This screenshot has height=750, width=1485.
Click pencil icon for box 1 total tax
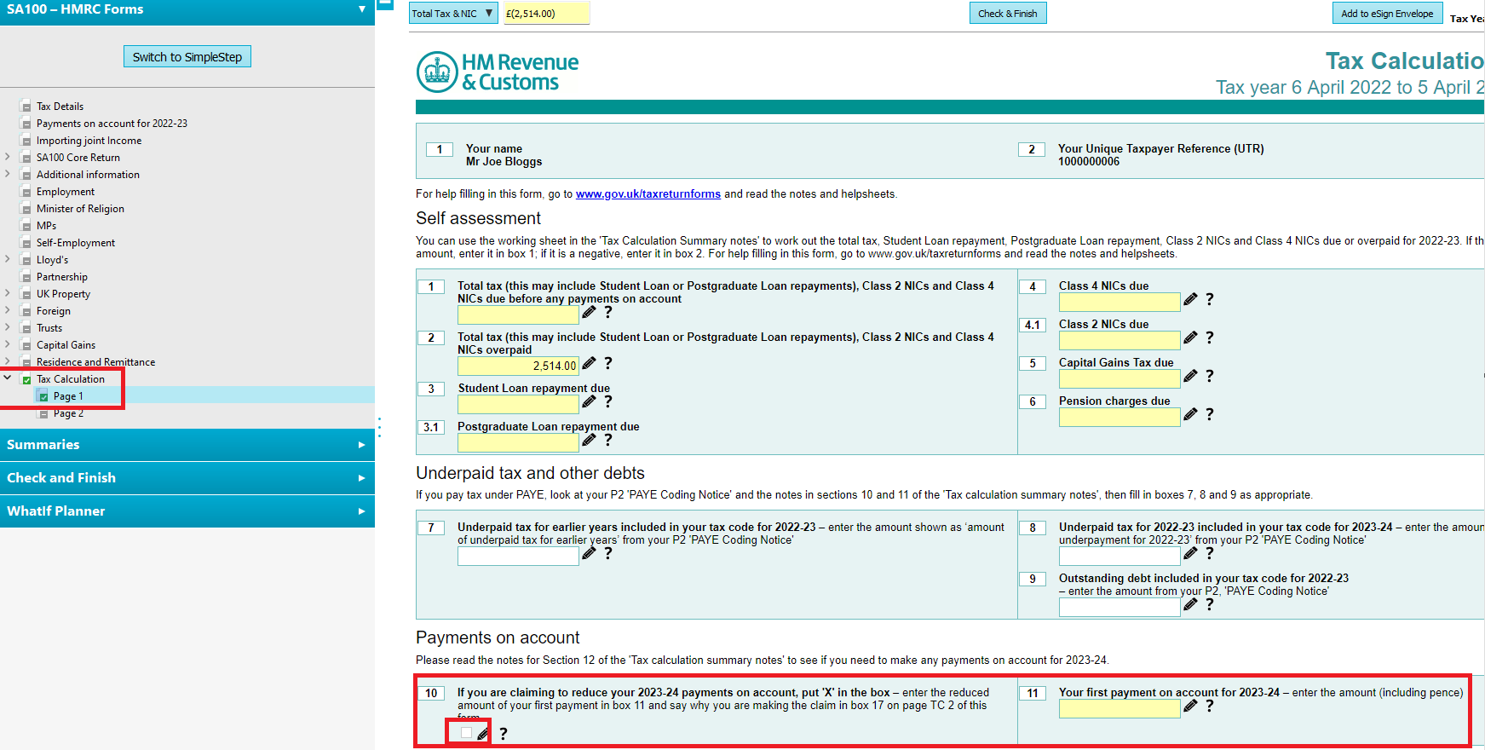click(x=589, y=312)
